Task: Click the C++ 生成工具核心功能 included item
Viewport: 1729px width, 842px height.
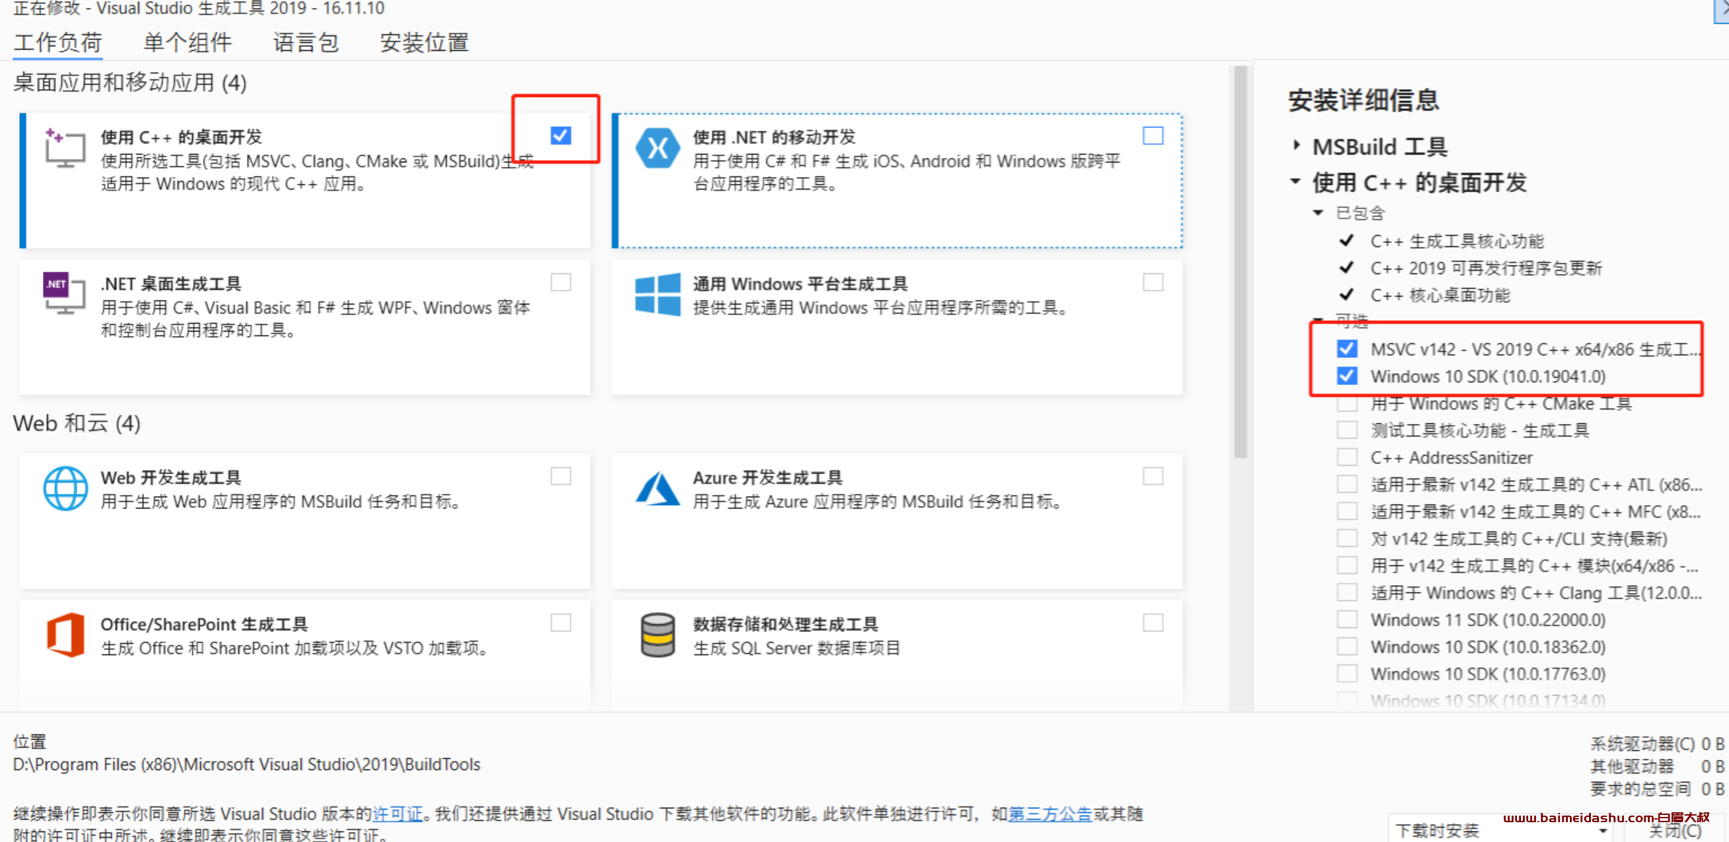Action: click(1457, 241)
